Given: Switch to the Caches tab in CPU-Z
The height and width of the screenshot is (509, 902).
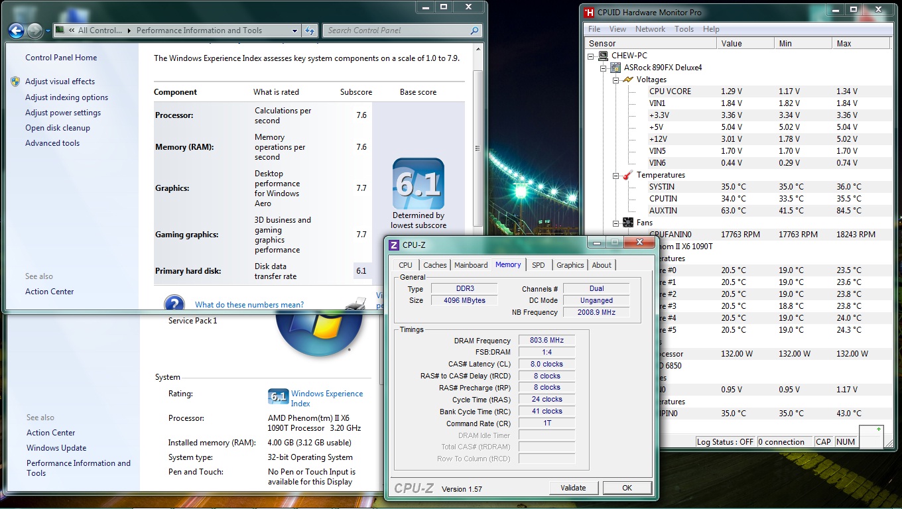Looking at the screenshot, I should click(434, 265).
